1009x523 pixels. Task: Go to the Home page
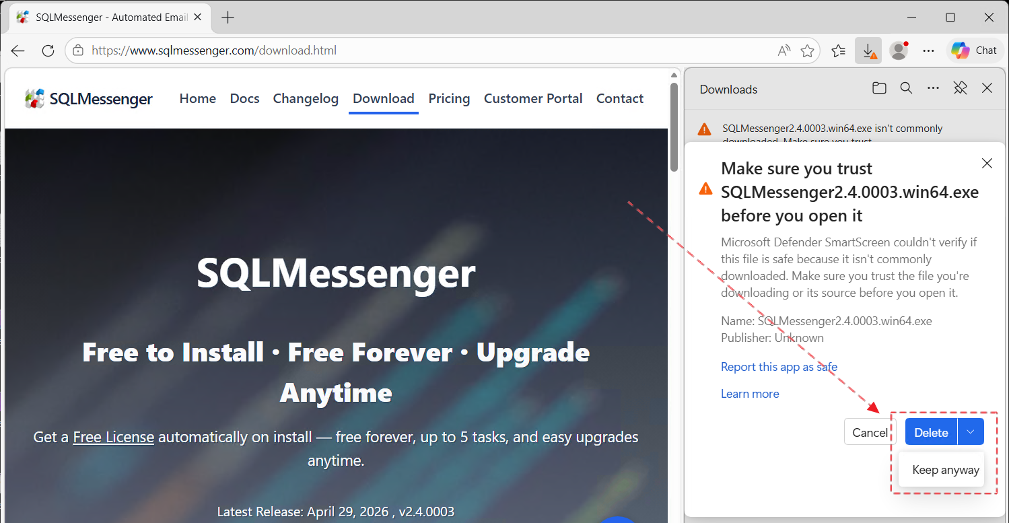198,98
